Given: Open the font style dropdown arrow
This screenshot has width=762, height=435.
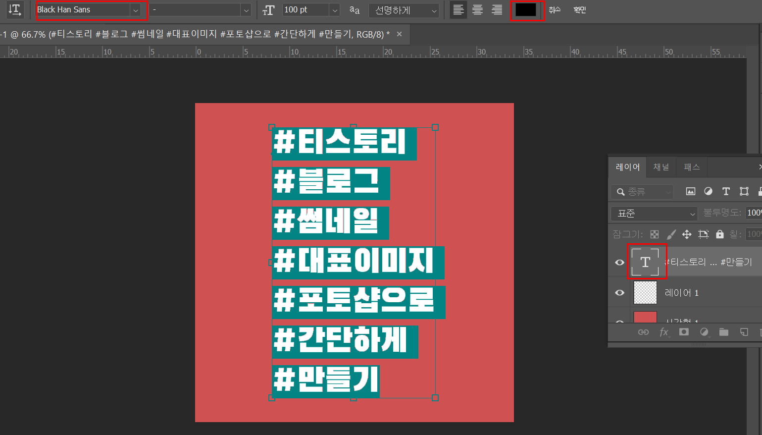Looking at the screenshot, I should pos(246,10).
